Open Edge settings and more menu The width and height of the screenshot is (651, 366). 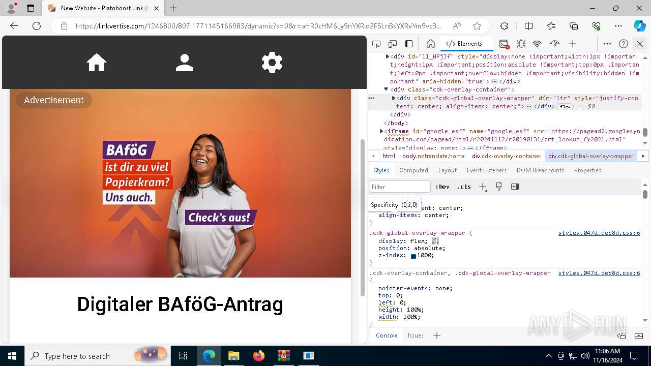[x=618, y=26]
